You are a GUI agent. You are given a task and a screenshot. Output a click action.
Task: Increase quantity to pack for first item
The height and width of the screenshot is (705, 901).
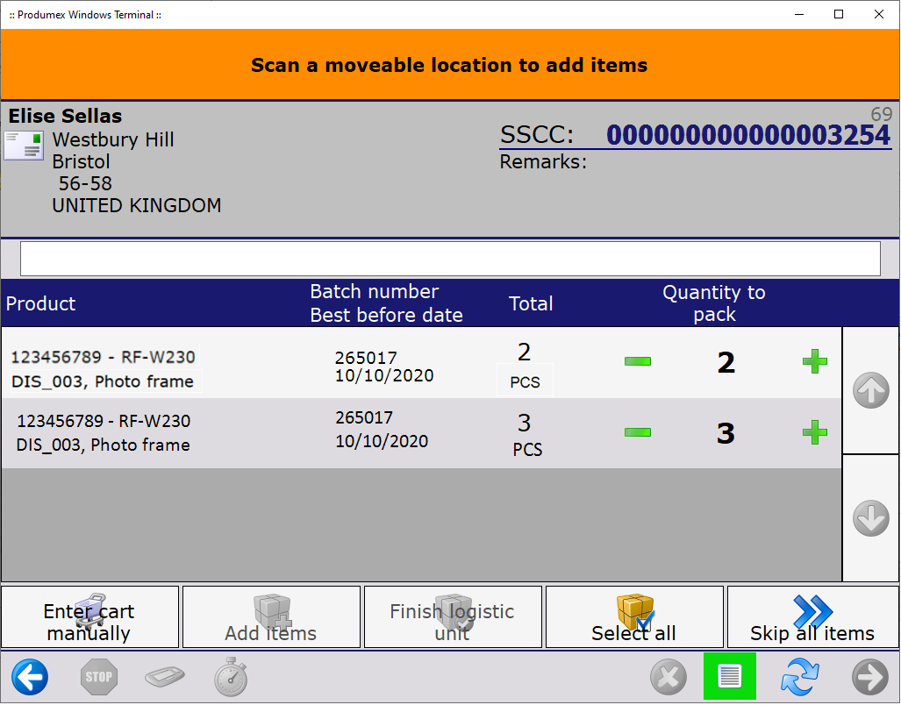[815, 361]
